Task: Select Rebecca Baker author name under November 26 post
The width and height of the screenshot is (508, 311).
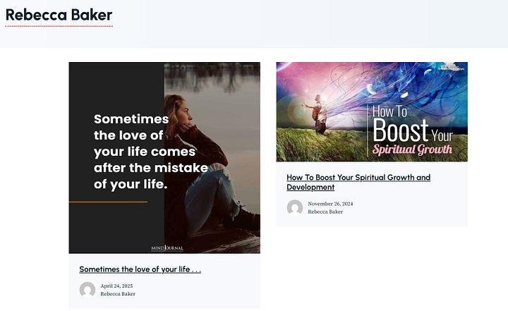Action: click(x=325, y=212)
